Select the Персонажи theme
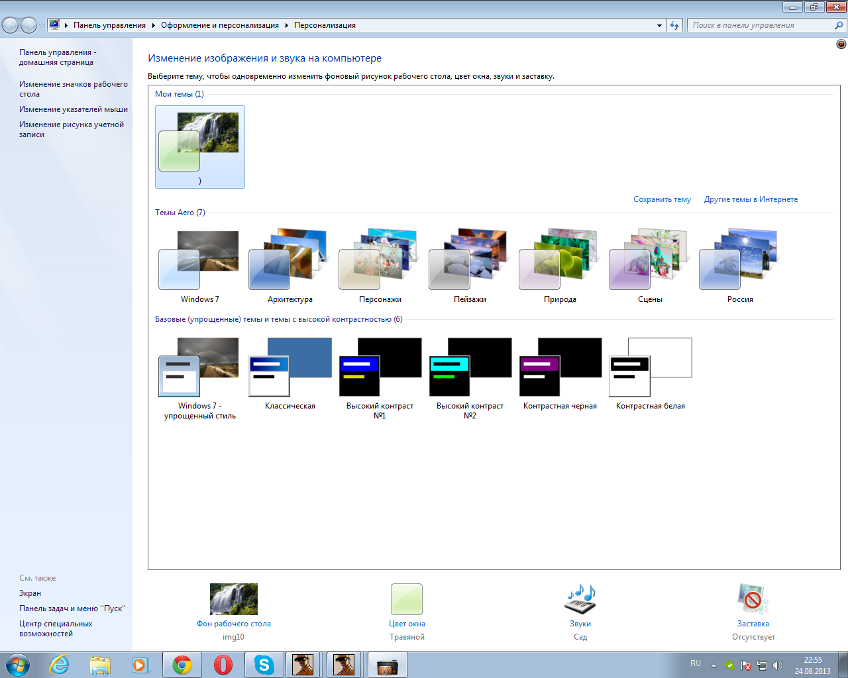Image resolution: width=848 pixels, height=678 pixels. pyautogui.click(x=380, y=266)
